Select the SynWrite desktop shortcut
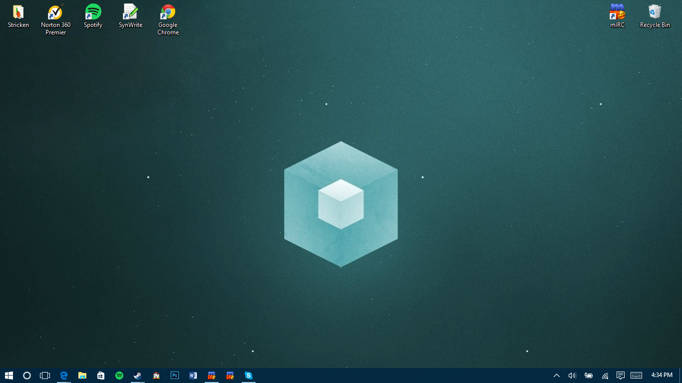The width and height of the screenshot is (682, 383). 130,16
